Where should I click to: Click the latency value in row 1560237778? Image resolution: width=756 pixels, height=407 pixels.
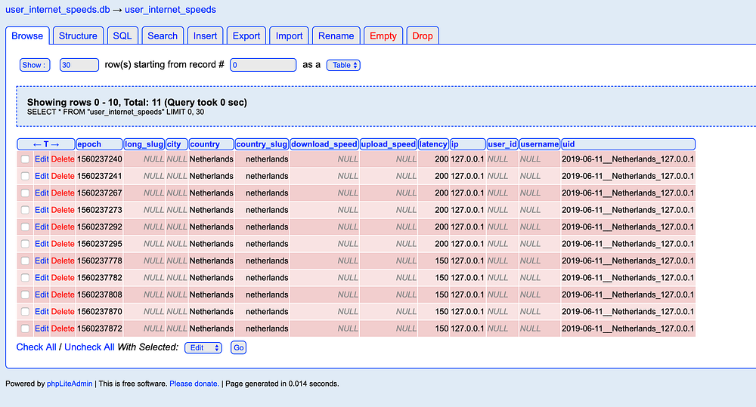tap(442, 261)
